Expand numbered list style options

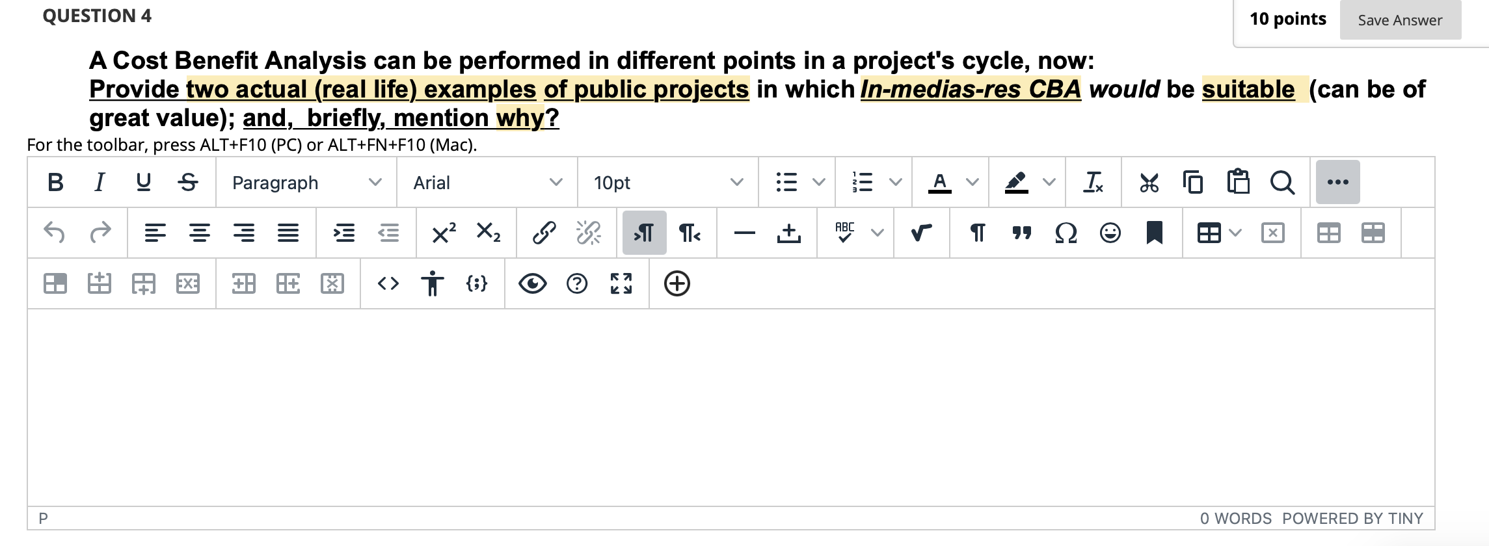(x=896, y=182)
